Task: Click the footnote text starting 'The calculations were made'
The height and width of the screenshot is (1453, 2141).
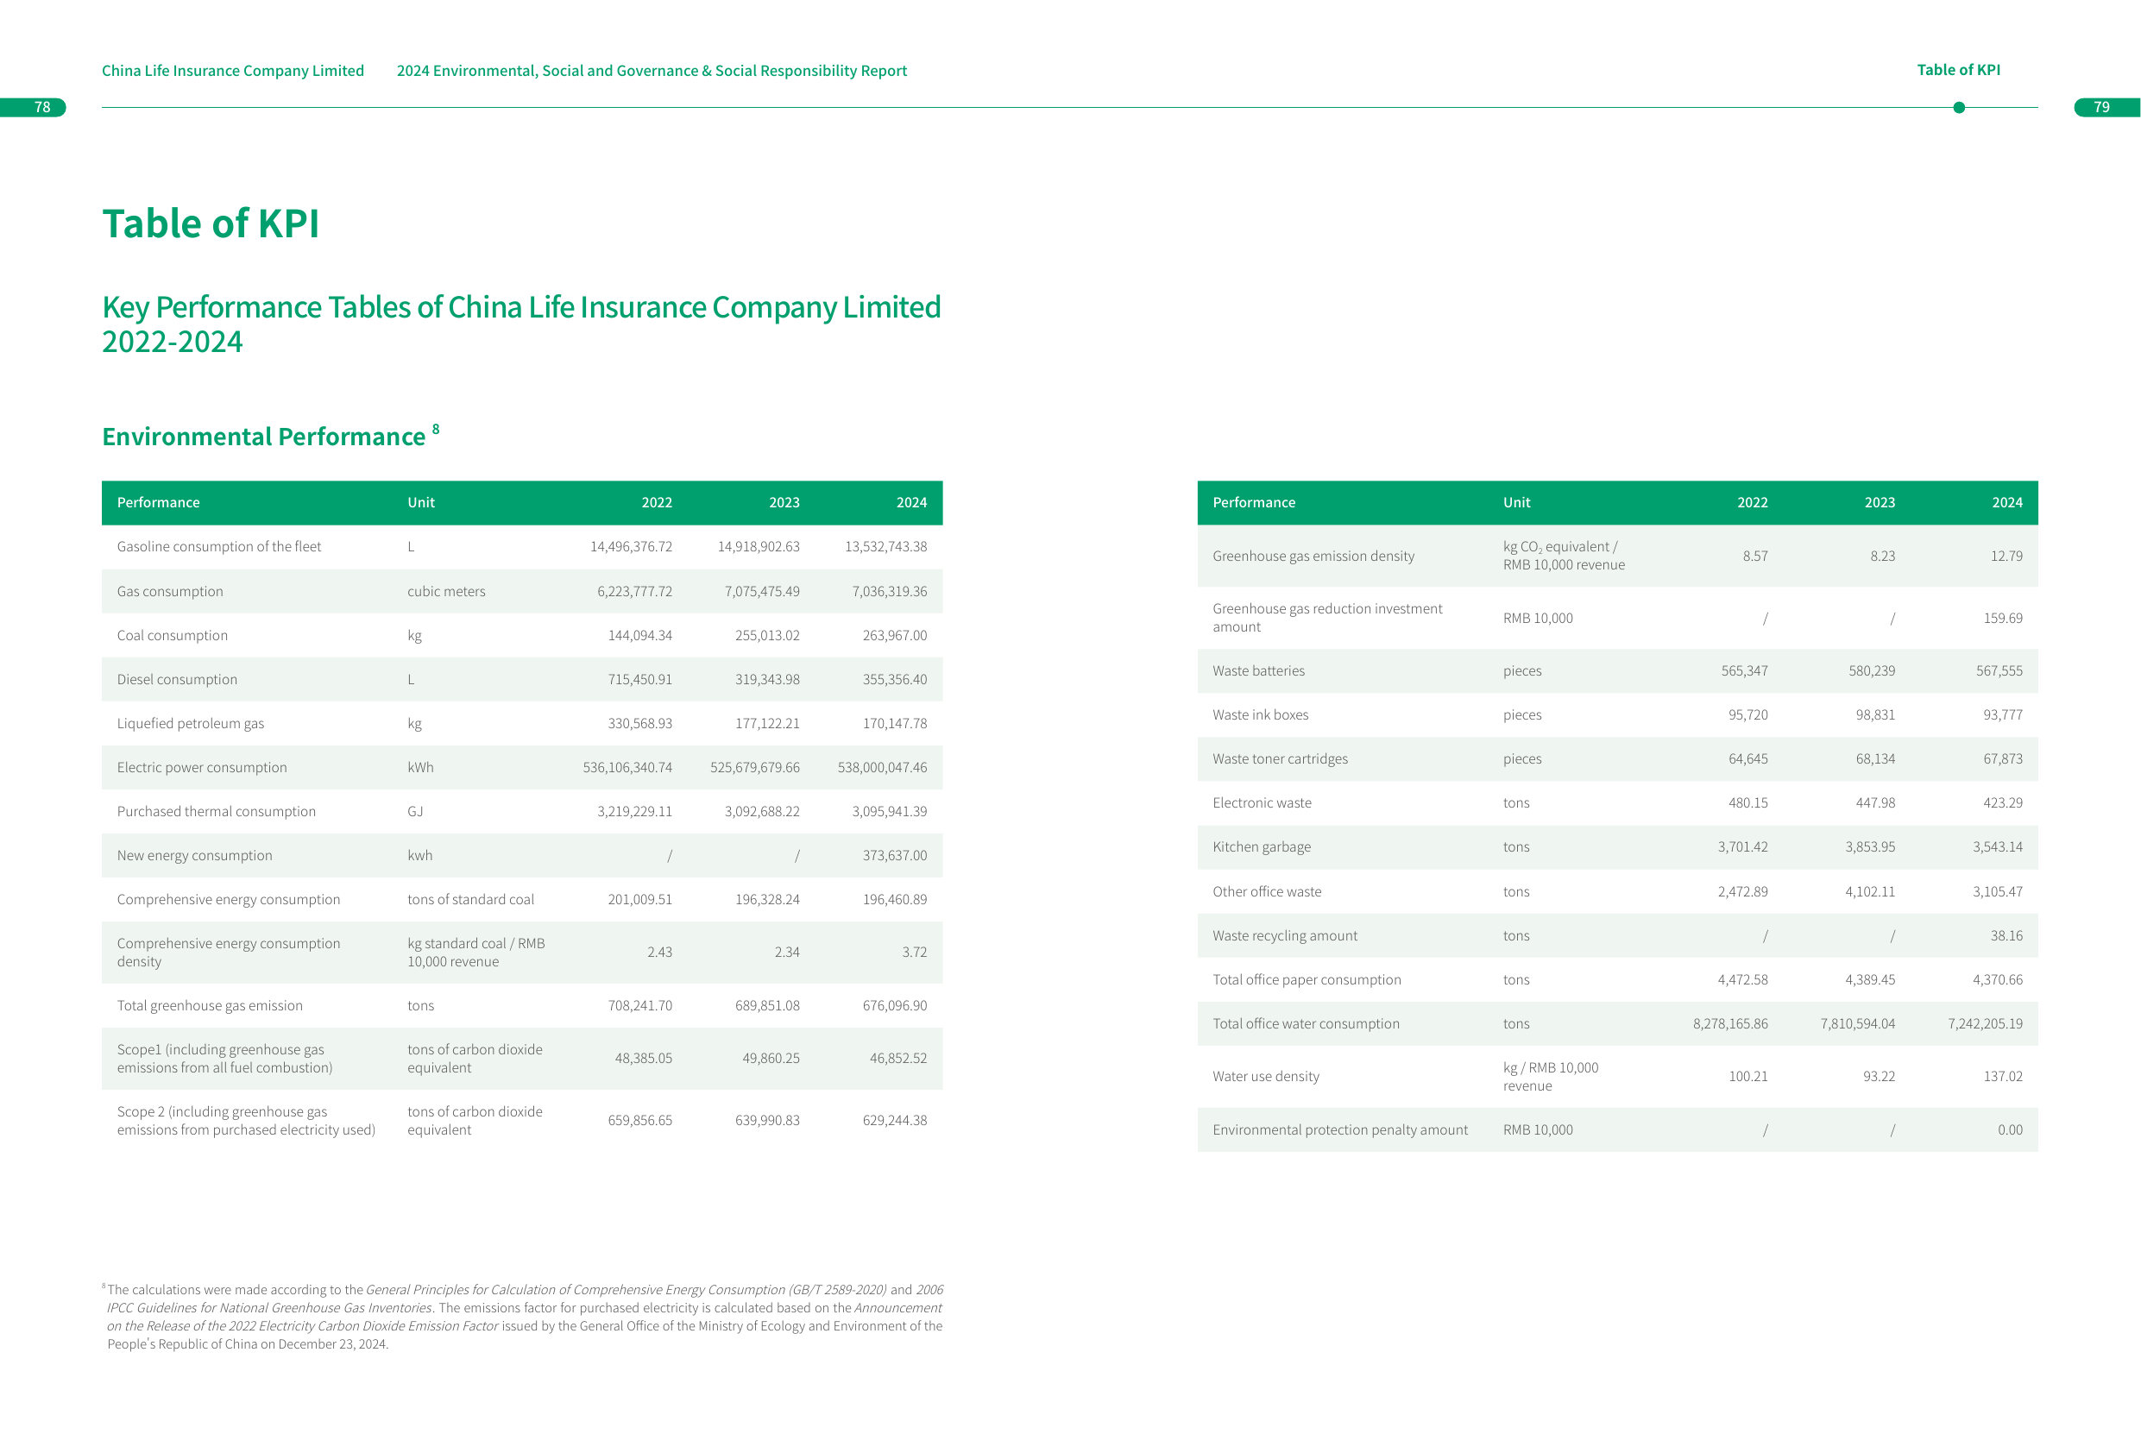Action: pyautogui.click(x=523, y=1317)
